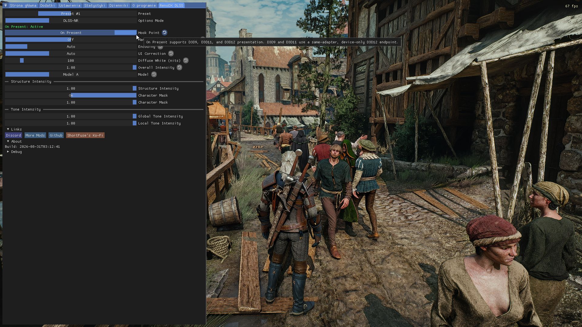The height and width of the screenshot is (327, 582).
Task: Change the Model A selector
Action: (71, 74)
